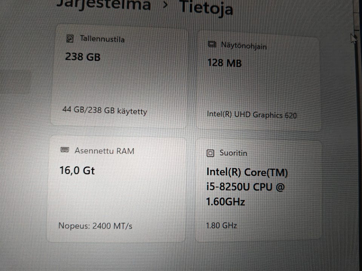Select the 238 GB storage value

pyautogui.click(x=83, y=57)
